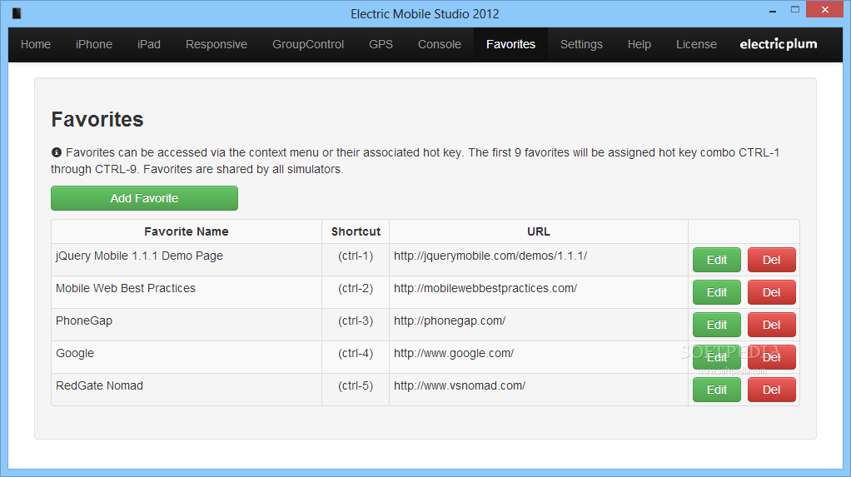Screen dimensions: 851x477
Task: Open the Help tab
Action: tap(639, 44)
